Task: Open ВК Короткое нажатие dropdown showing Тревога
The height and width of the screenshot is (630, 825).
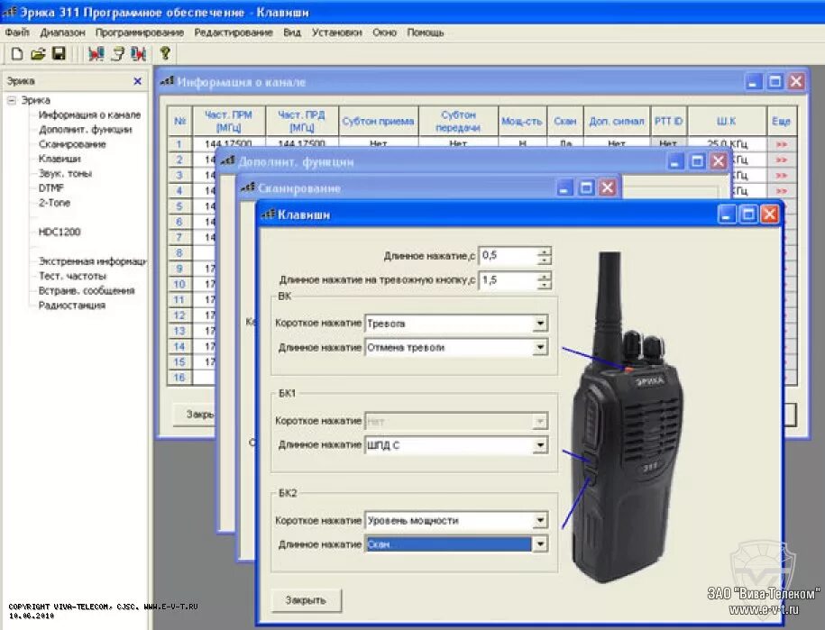Action: (540, 323)
